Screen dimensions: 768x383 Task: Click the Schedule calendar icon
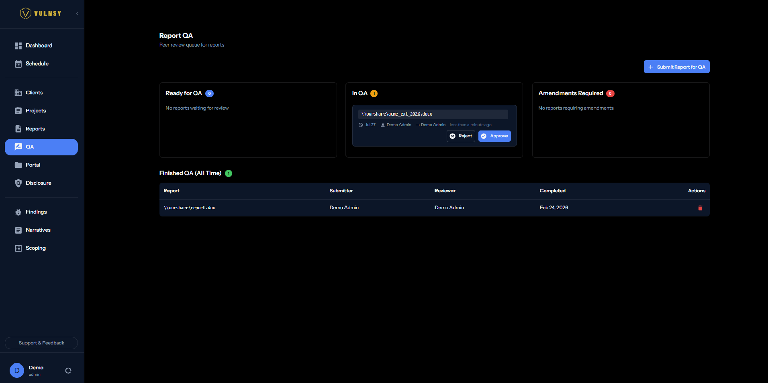pos(18,64)
